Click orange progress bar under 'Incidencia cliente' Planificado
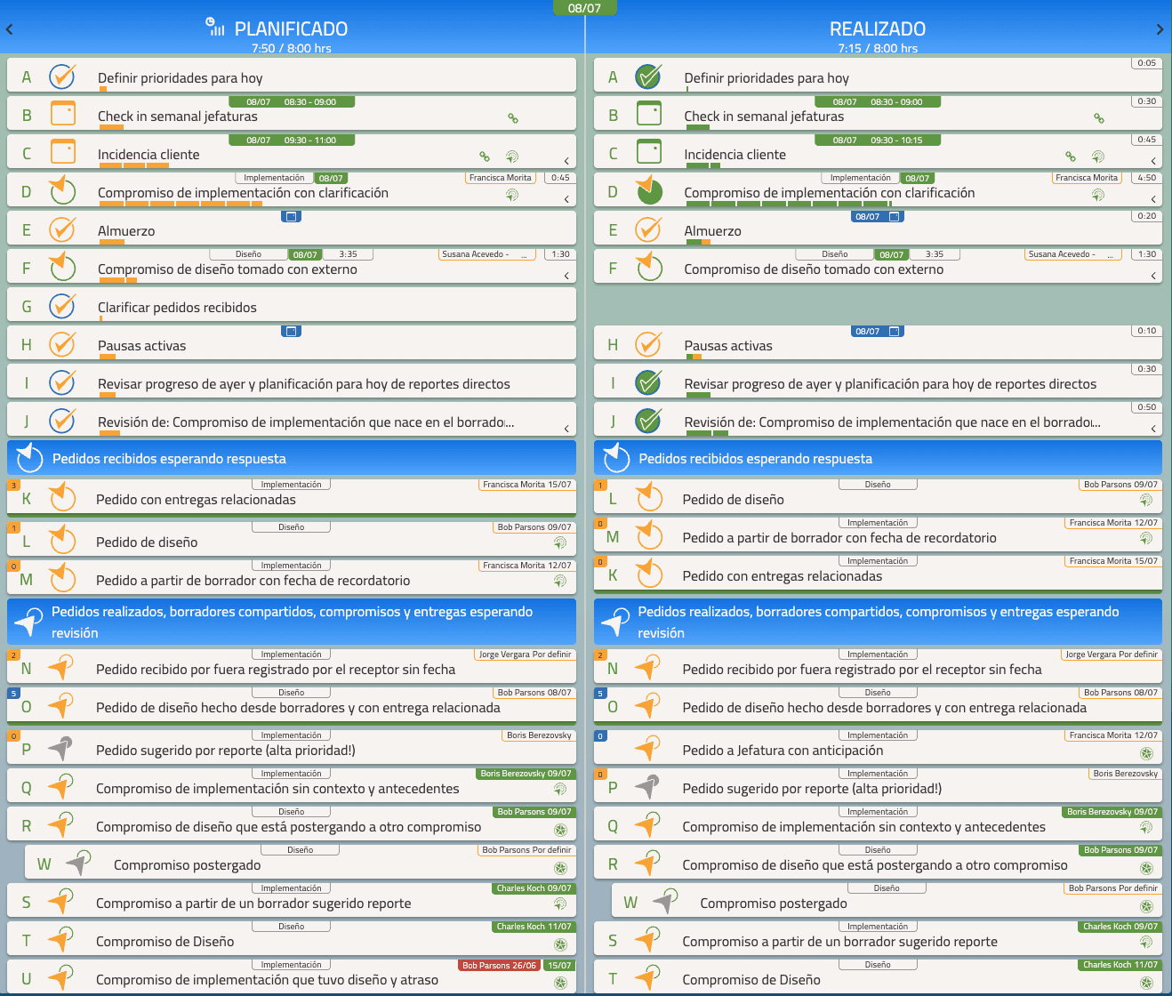Screen dimensions: 1172x996 (136, 165)
